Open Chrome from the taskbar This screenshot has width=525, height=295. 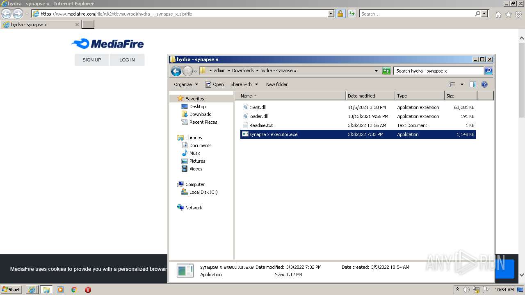(74, 290)
